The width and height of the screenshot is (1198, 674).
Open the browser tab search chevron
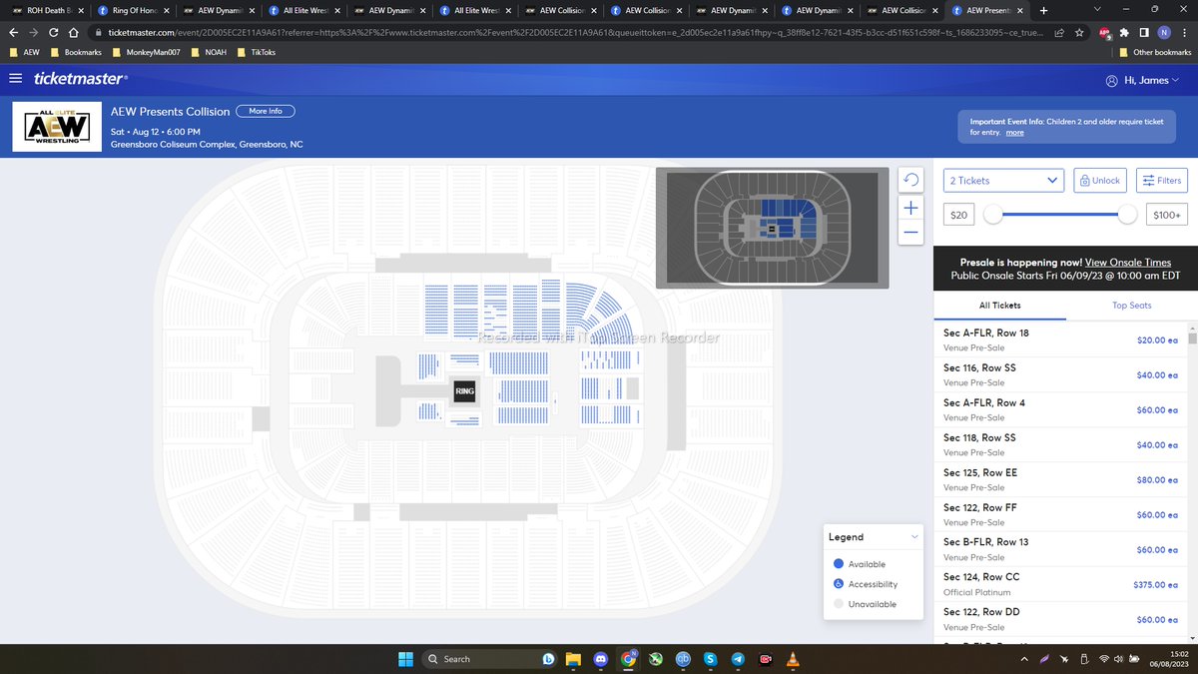[1097, 8]
